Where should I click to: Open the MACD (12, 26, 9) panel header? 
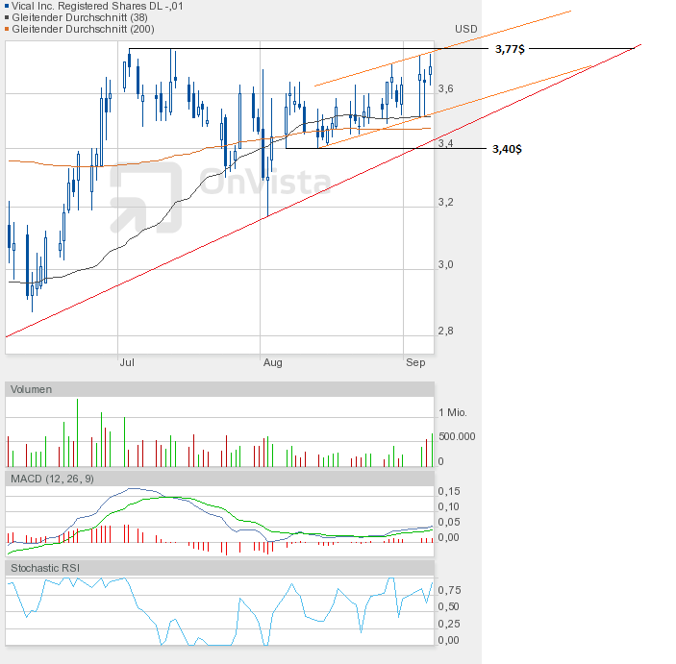coord(52,478)
